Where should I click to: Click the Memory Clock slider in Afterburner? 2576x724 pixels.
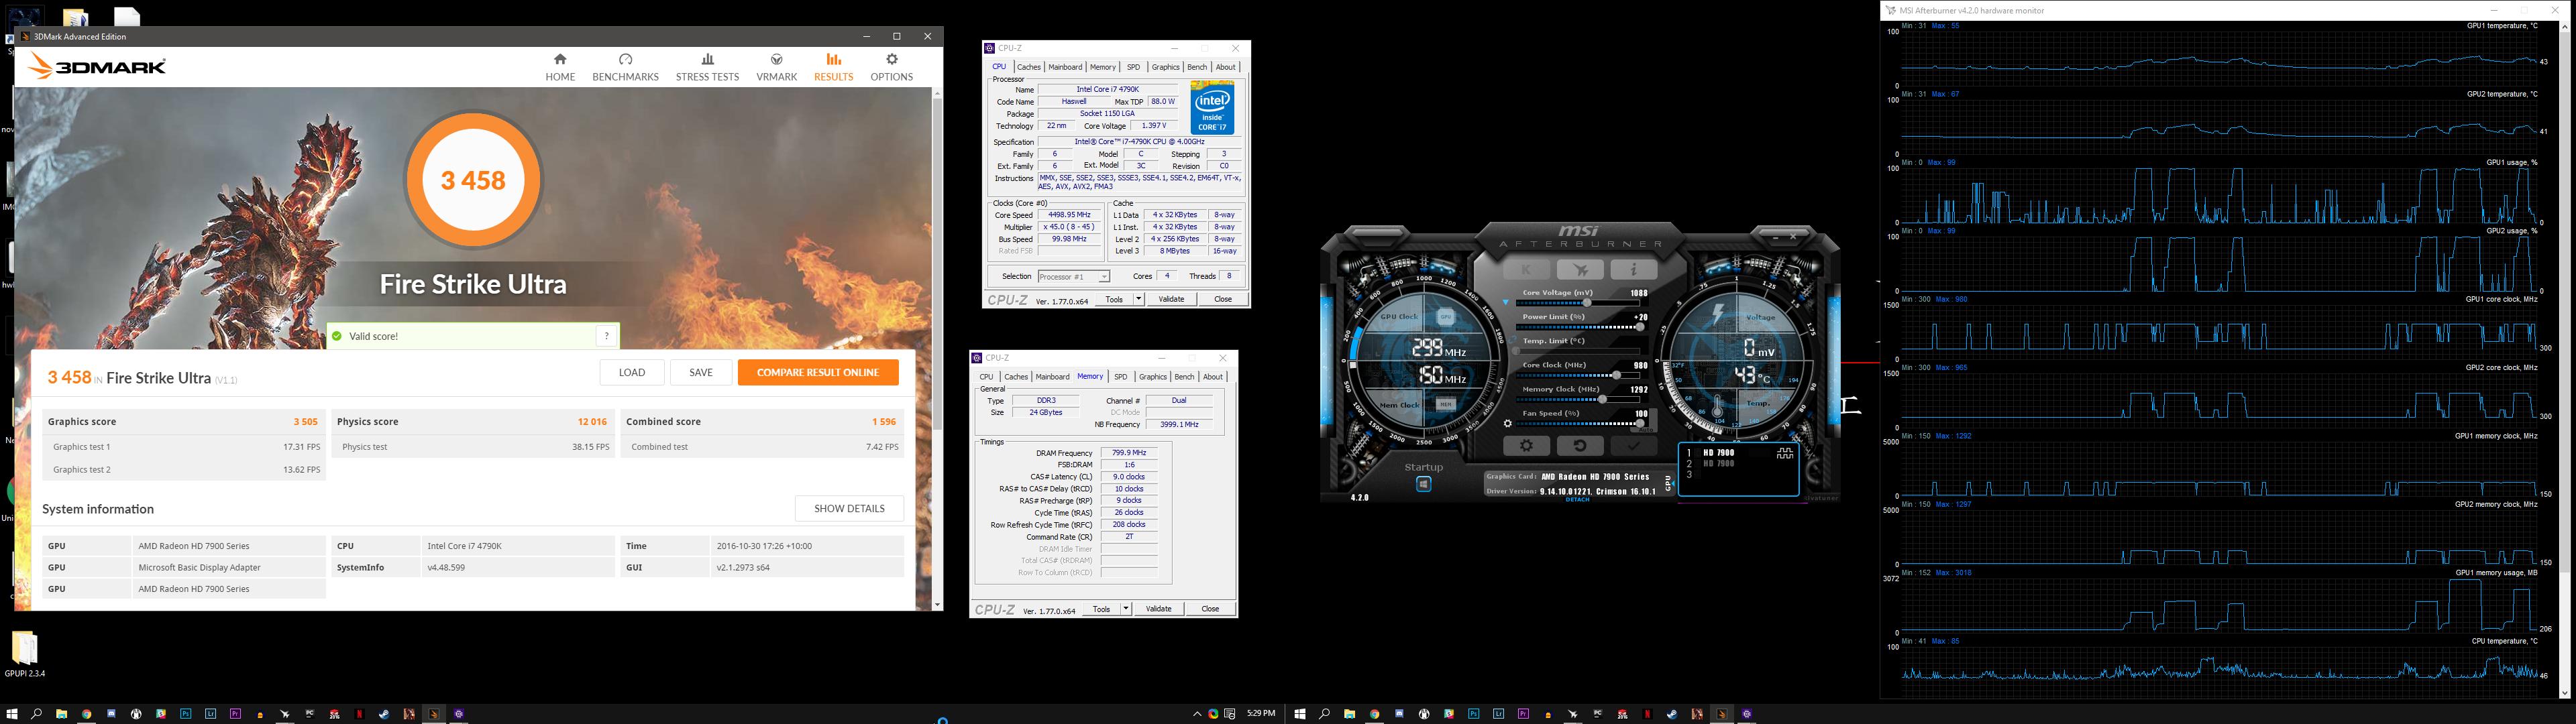click(1578, 399)
